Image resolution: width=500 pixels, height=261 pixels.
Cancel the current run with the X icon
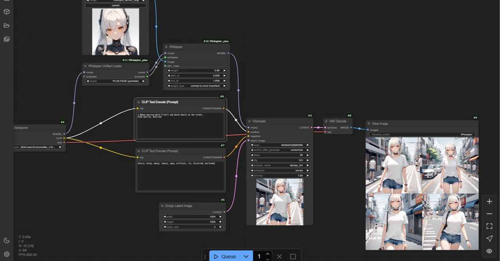click(279, 256)
